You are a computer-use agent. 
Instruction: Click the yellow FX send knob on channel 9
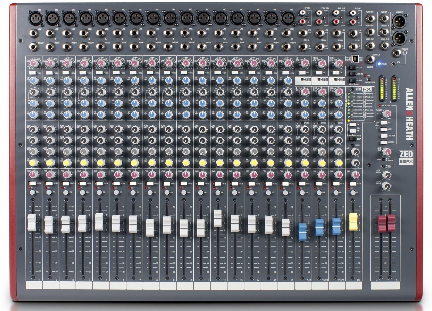(169, 163)
